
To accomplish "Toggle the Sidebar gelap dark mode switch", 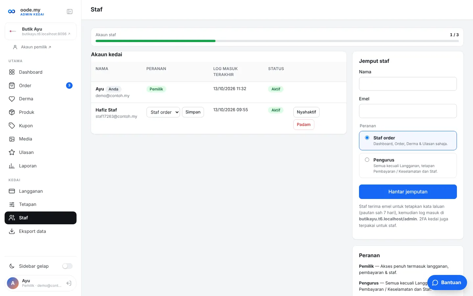I will (67, 266).
